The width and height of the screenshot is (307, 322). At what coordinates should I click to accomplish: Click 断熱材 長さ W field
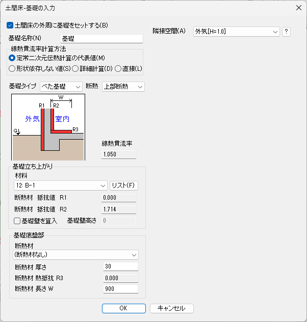click(x=121, y=289)
